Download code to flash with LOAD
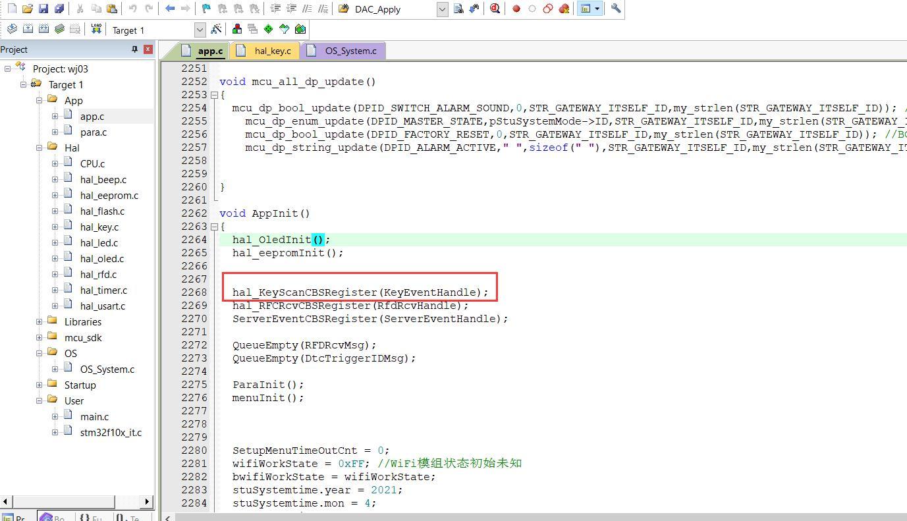 (x=96, y=29)
